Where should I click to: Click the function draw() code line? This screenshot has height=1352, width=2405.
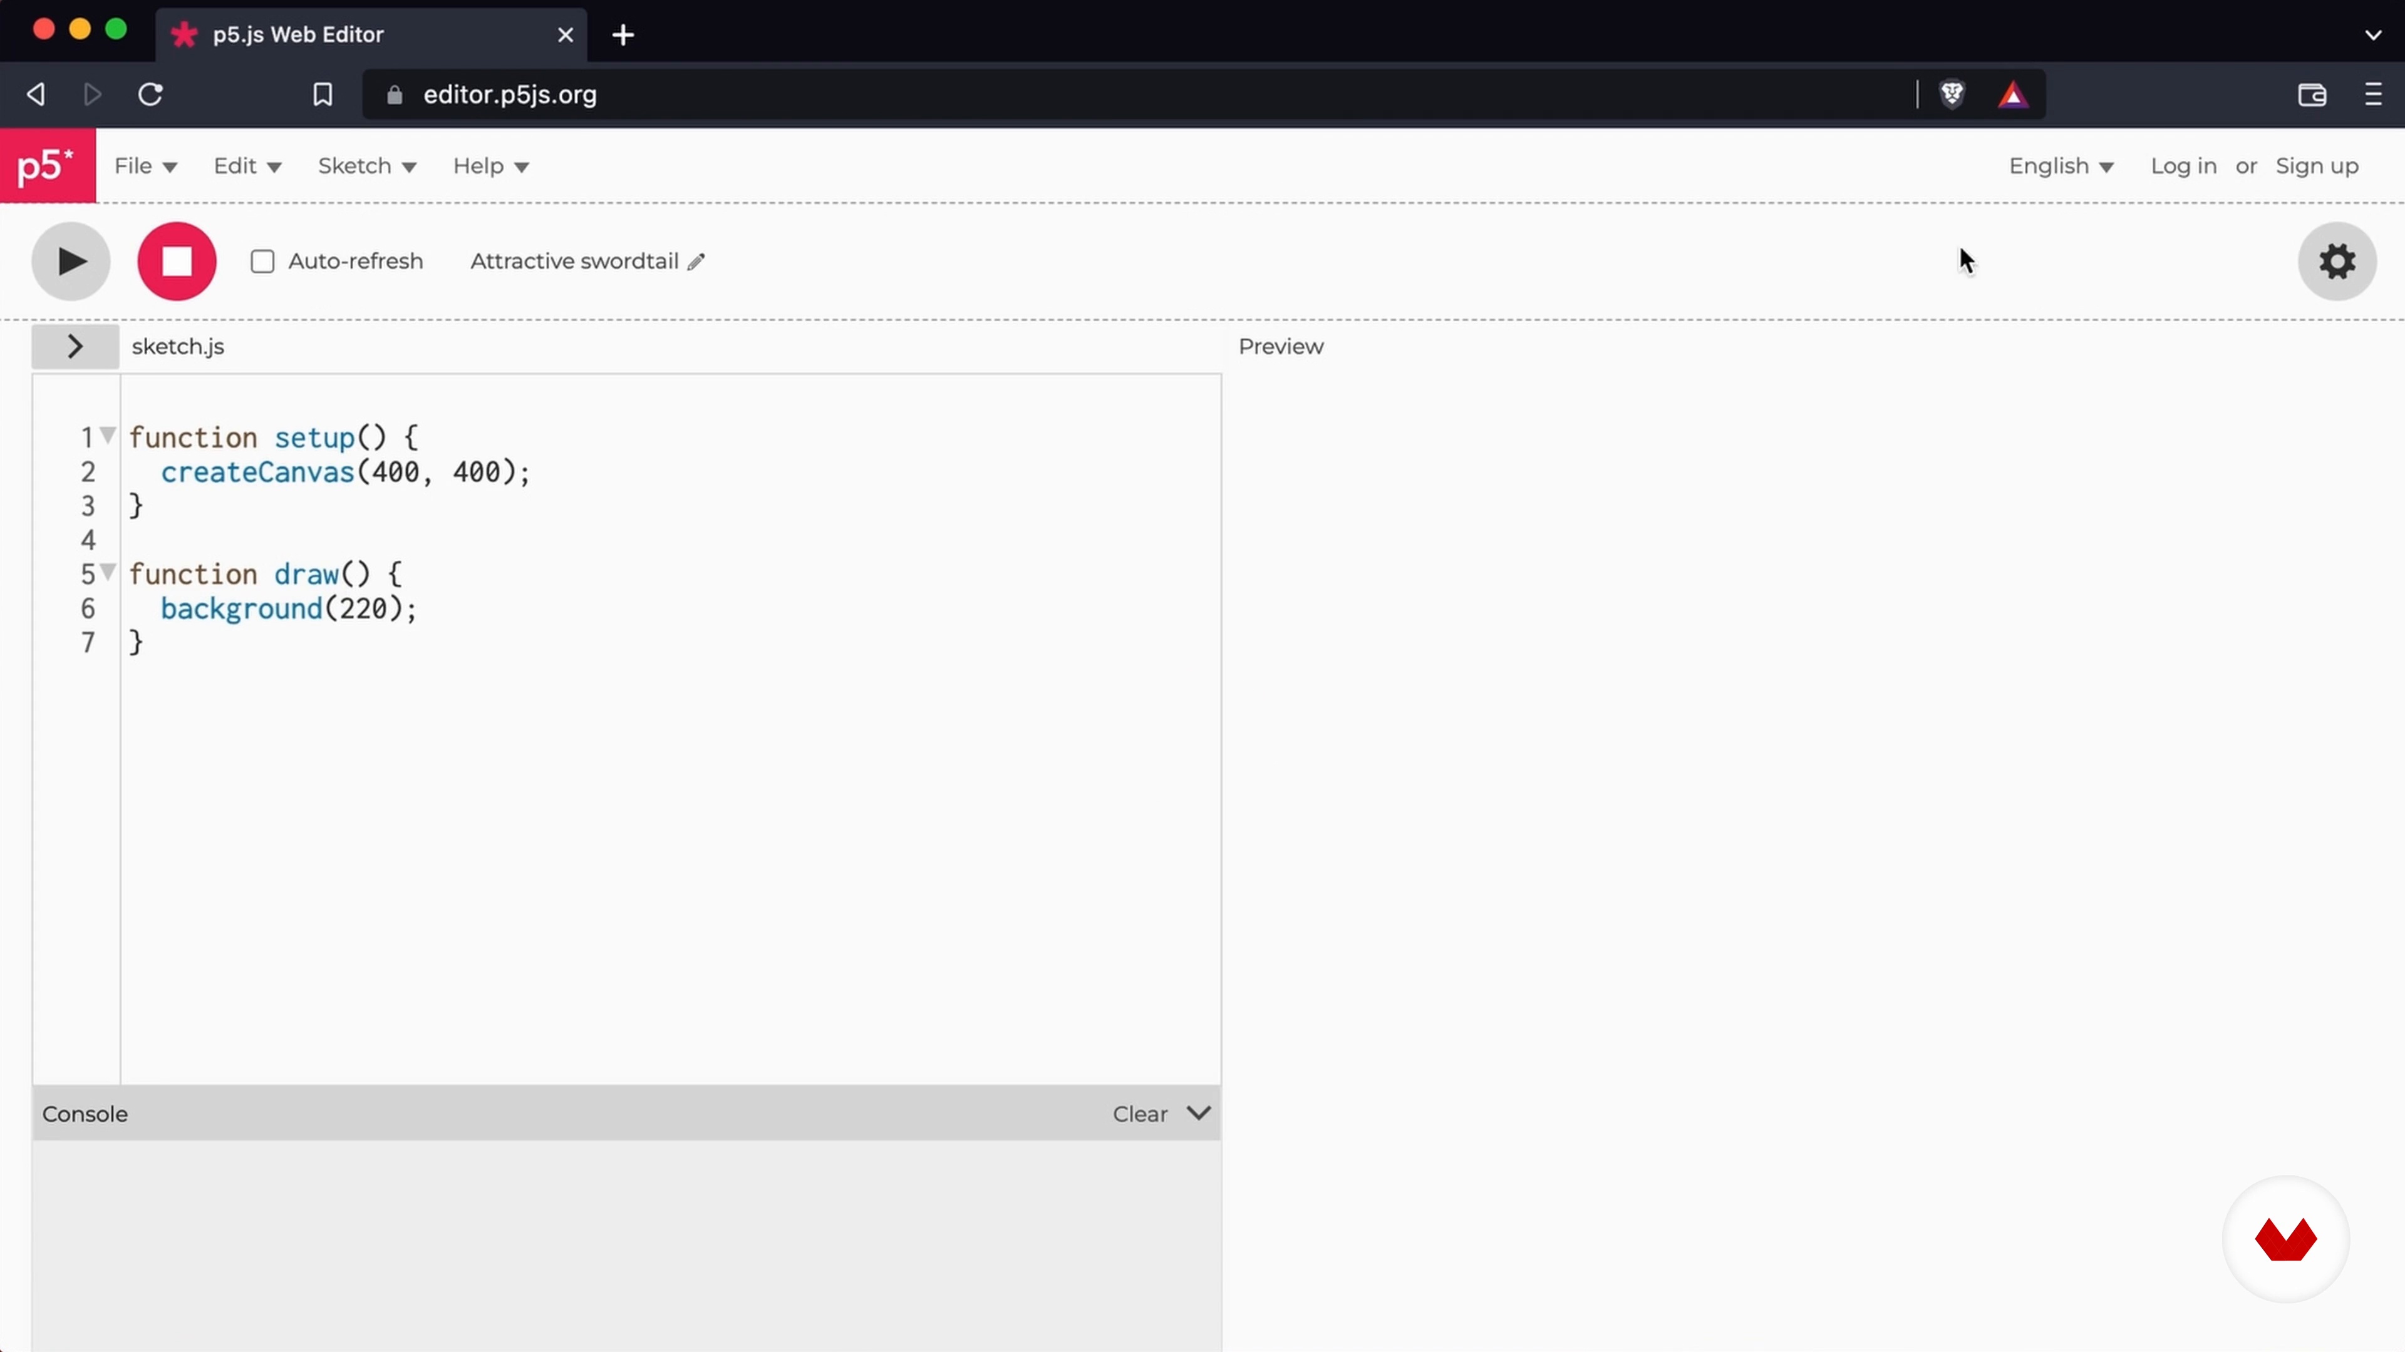click(x=265, y=574)
